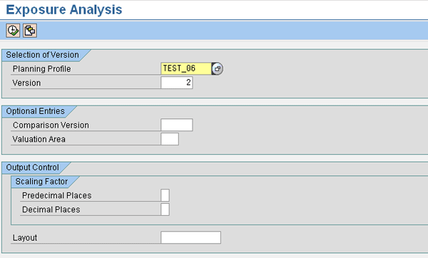The width and height of the screenshot is (428, 258).
Task: Select the Valuation Area label text
Action: pos(39,140)
